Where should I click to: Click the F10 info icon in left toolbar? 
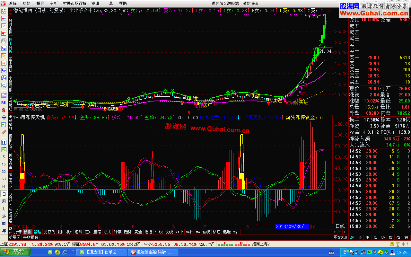point(4,48)
